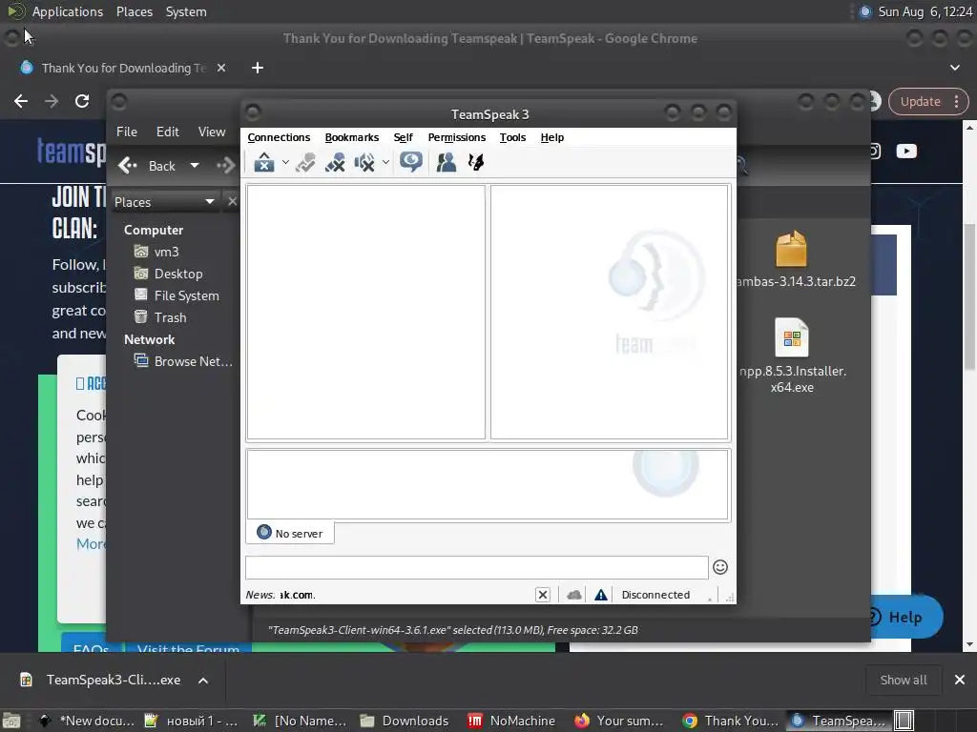Click the News ticker text in status bar

[281, 595]
